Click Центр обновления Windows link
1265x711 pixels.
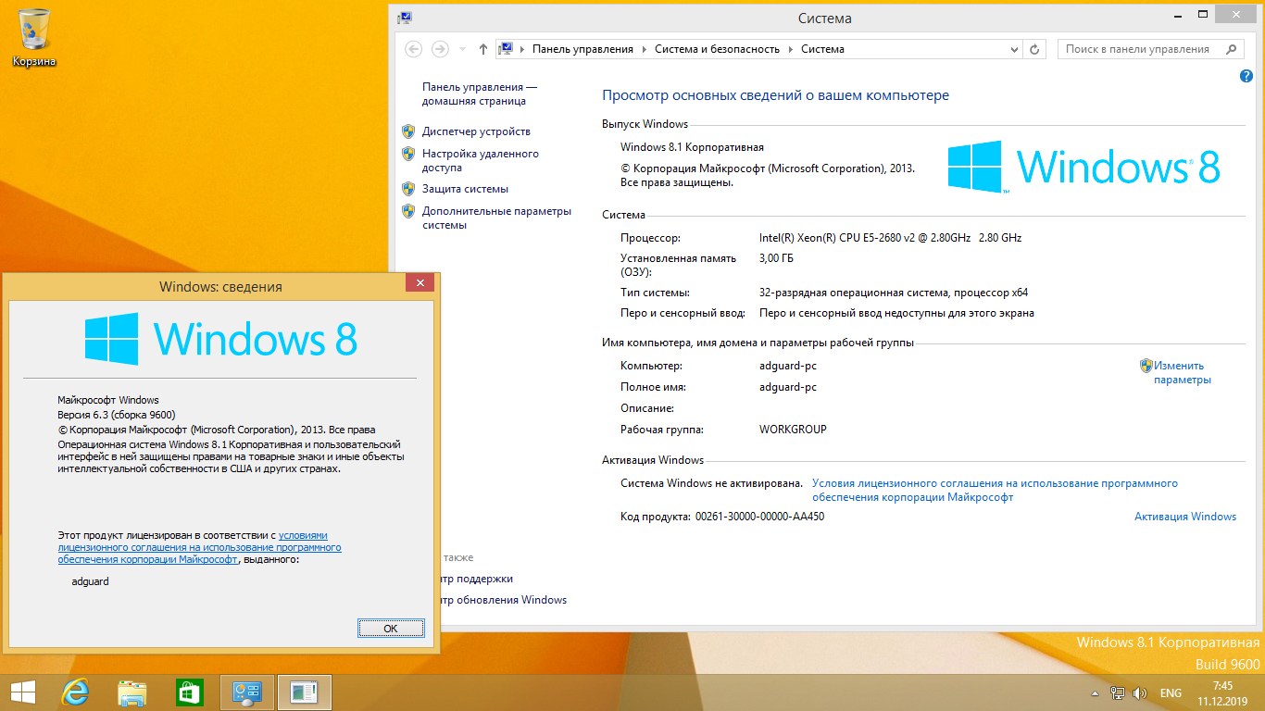[x=505, y=600]
